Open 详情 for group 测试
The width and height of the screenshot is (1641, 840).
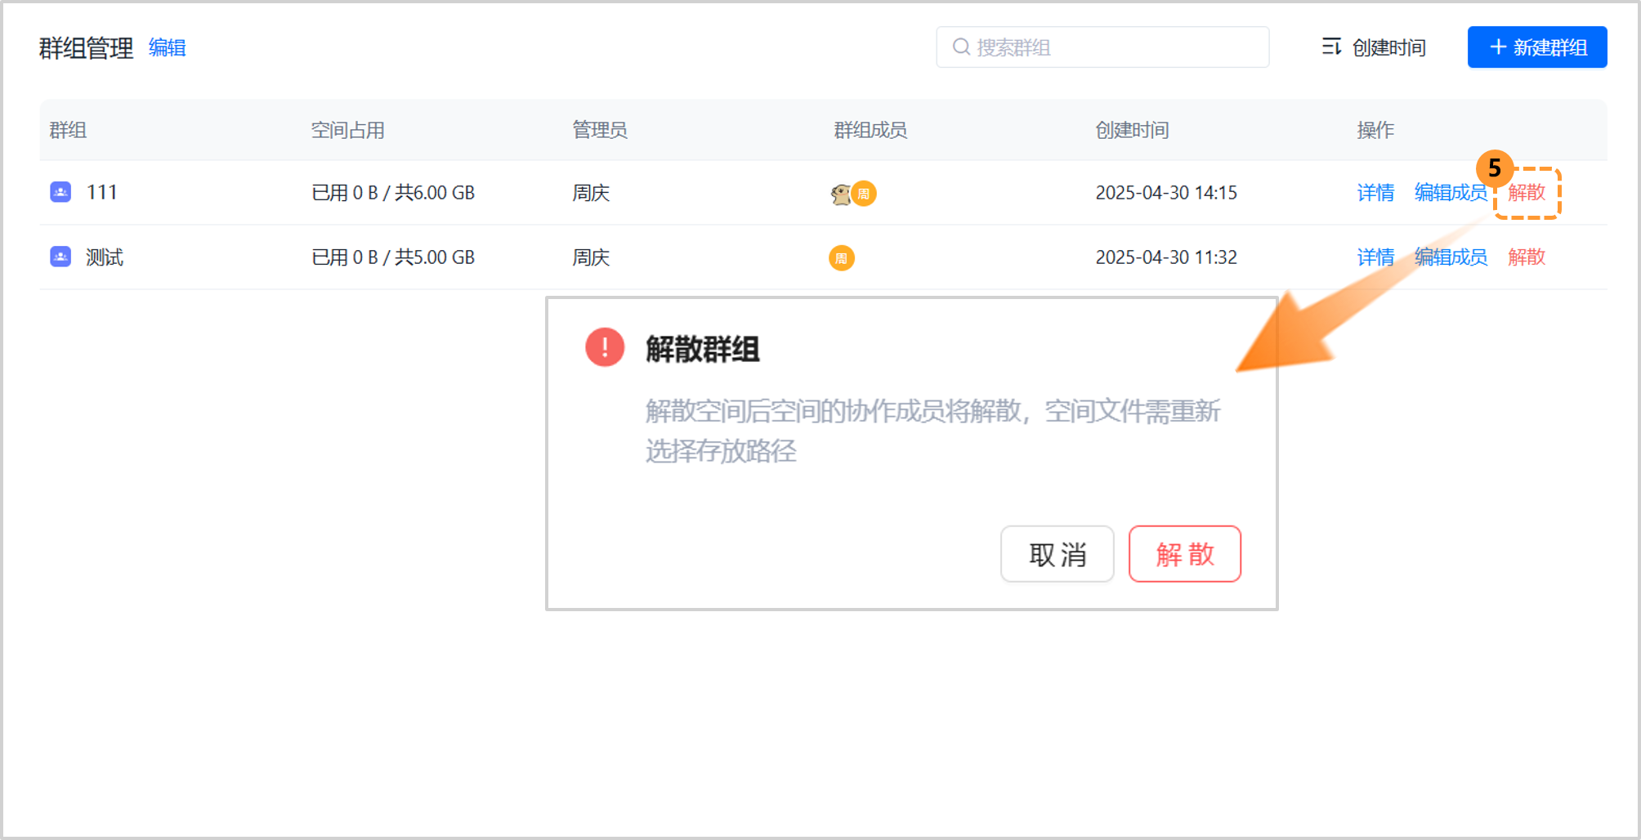(1375, 257)
